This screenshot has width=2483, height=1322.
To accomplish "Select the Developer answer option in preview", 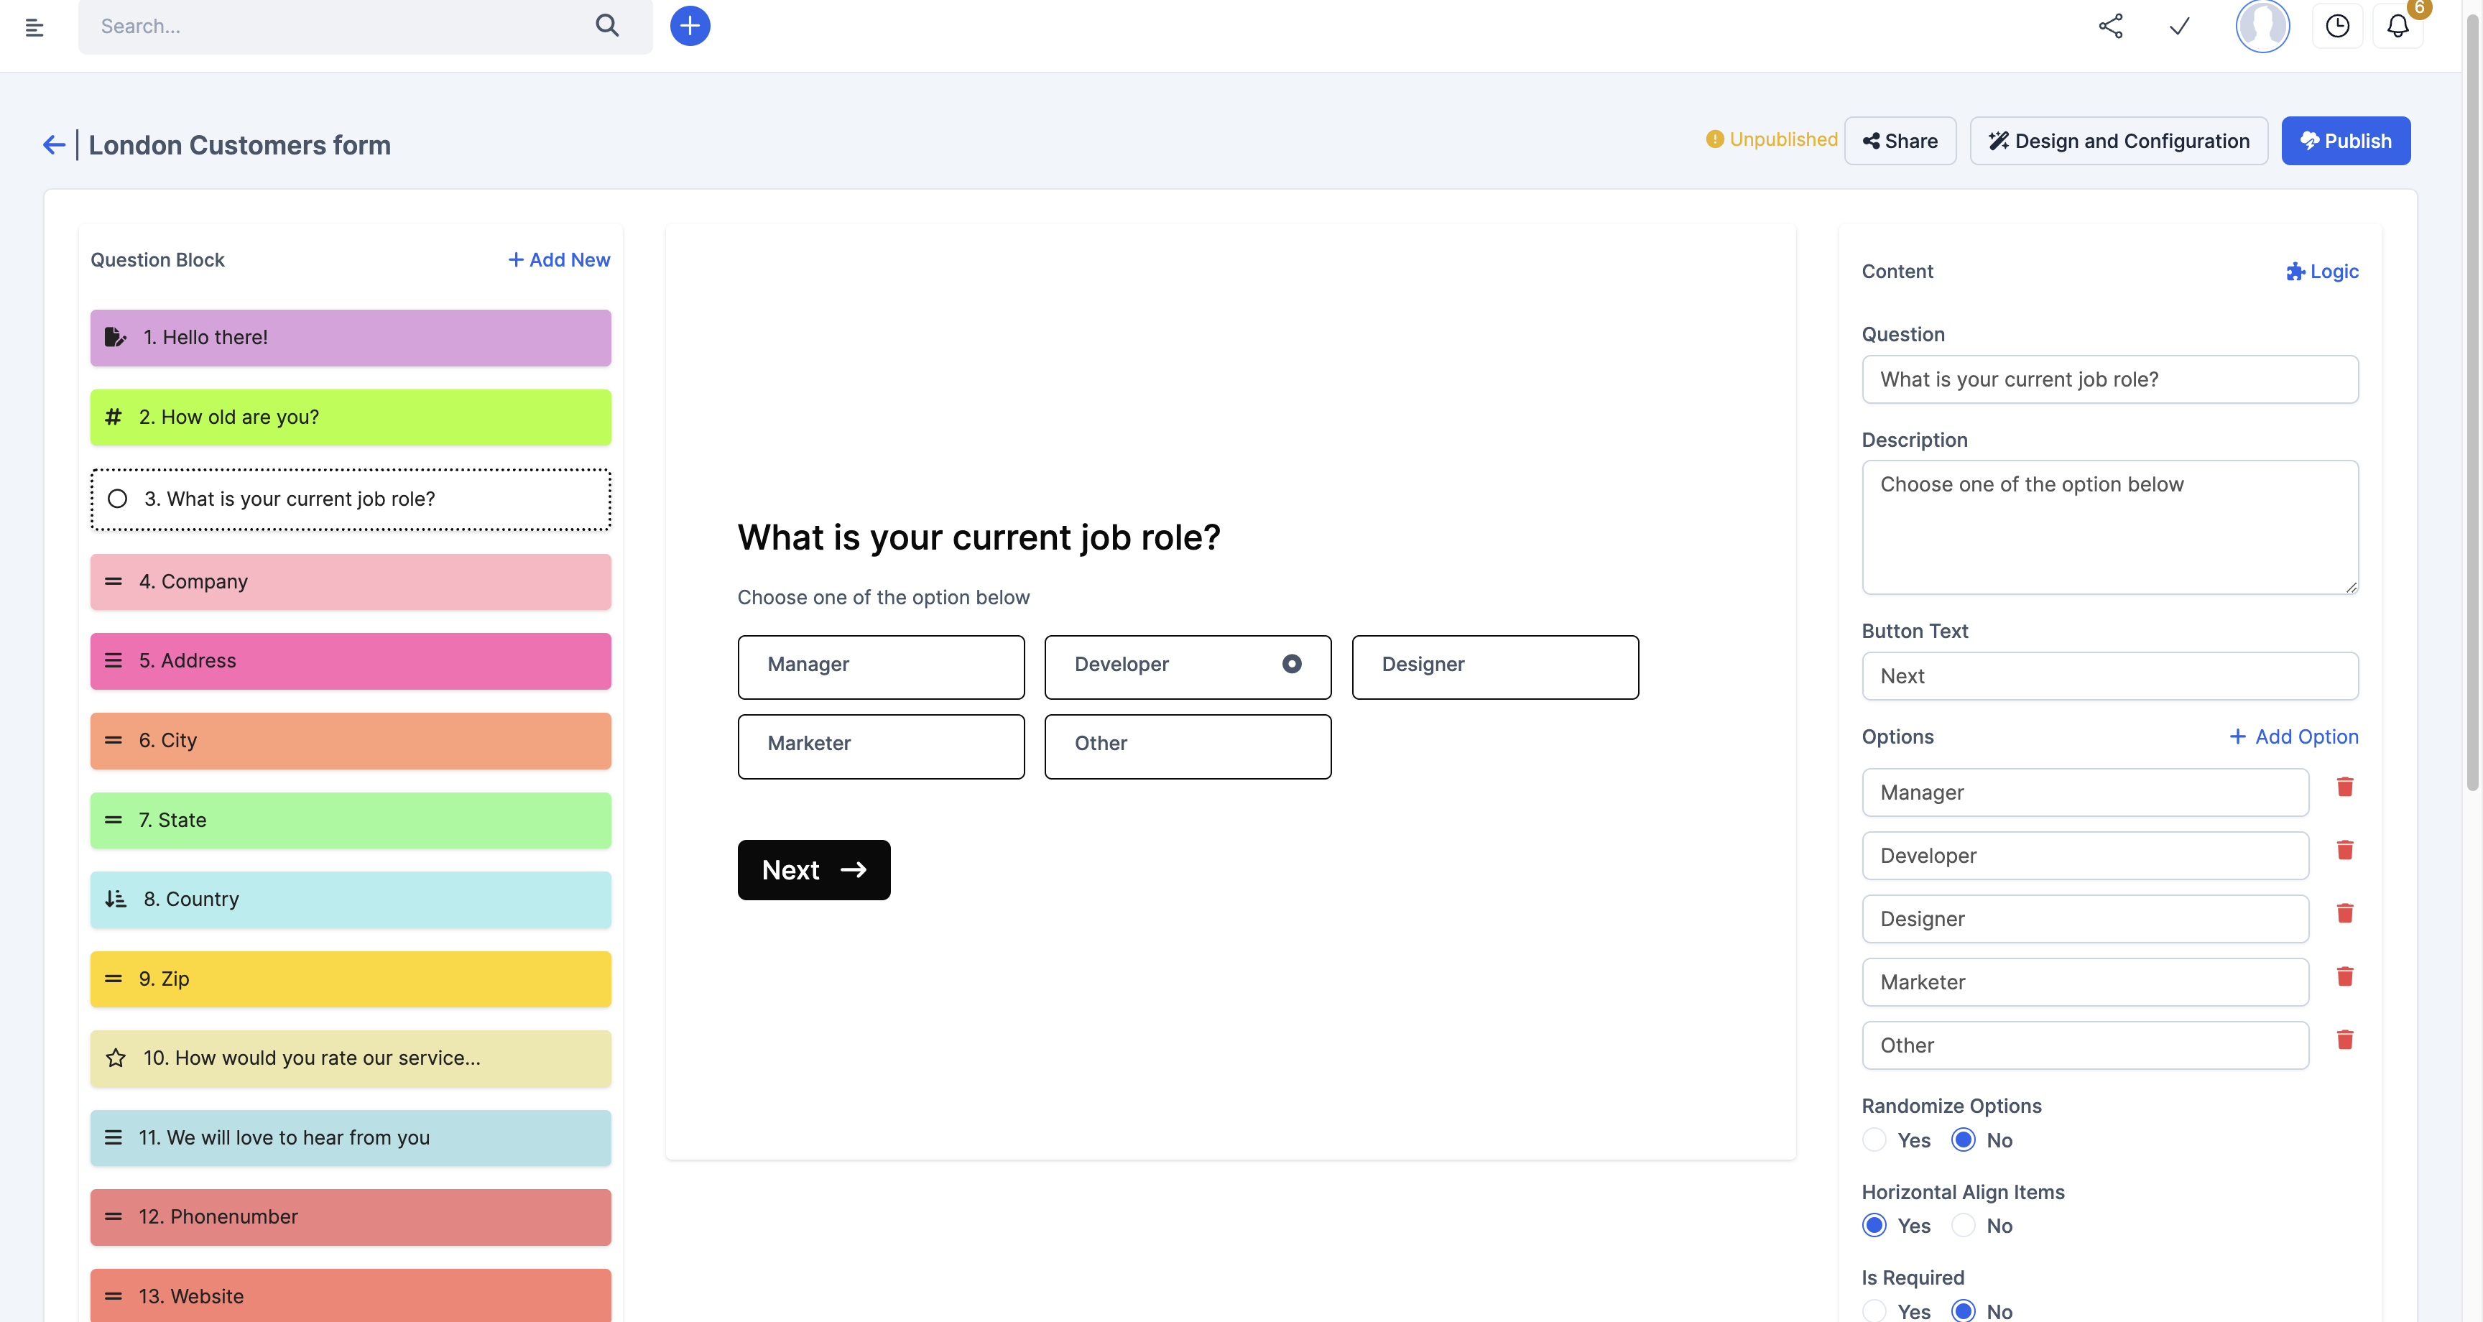I will click(x=1187, y=666).
